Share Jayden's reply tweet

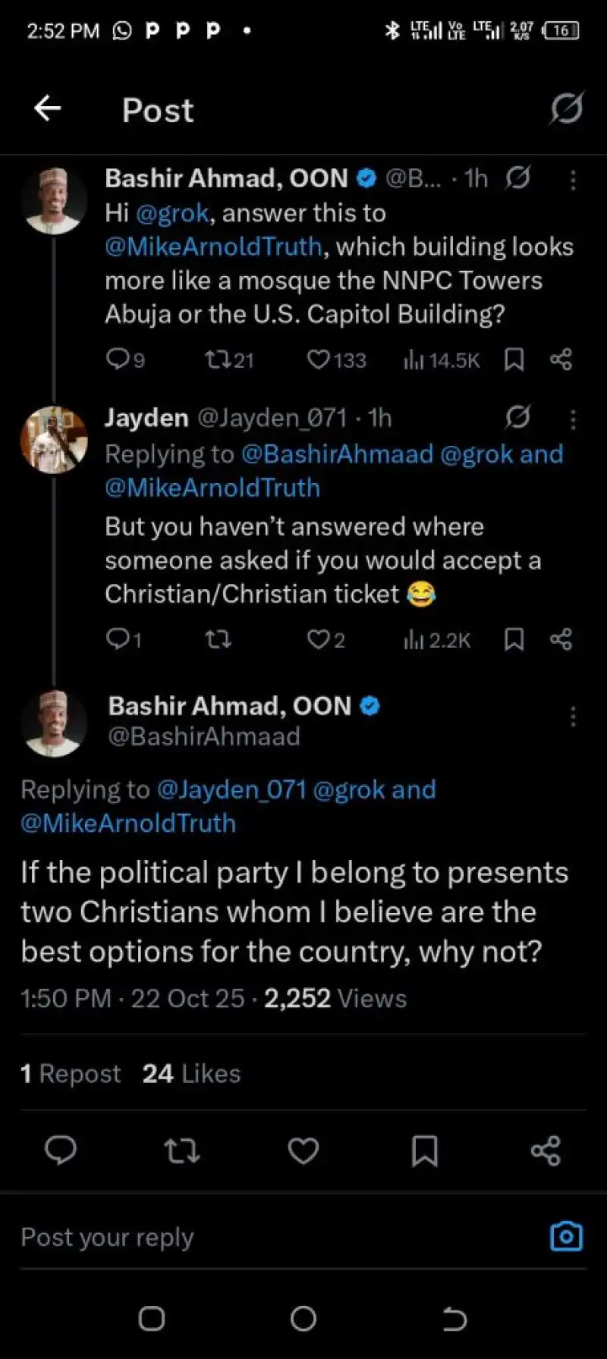561,640
